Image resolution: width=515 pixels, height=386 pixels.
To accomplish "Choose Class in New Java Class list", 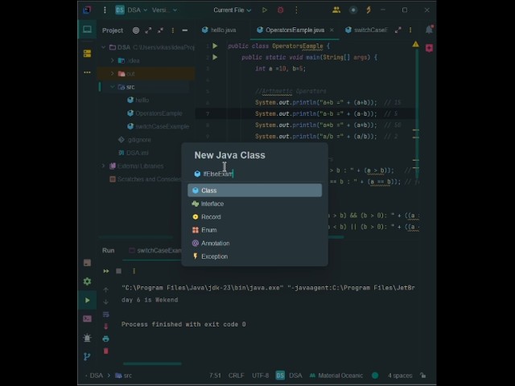I will click(254, 191).
